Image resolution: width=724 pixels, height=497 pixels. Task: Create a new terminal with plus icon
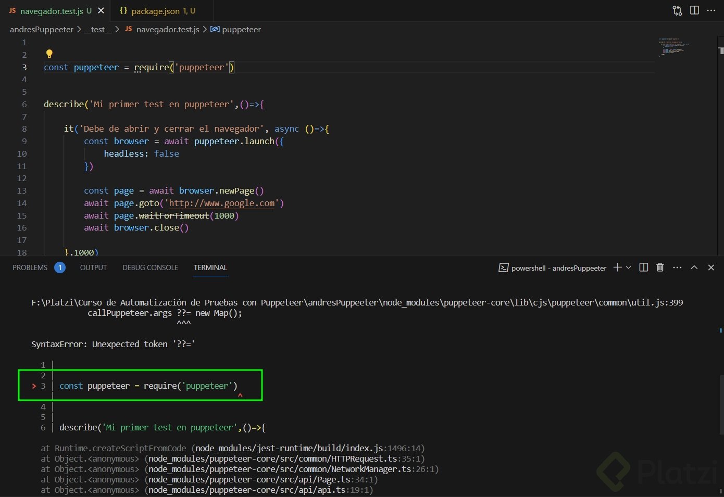pyautogui.click(x=617, y=267)
